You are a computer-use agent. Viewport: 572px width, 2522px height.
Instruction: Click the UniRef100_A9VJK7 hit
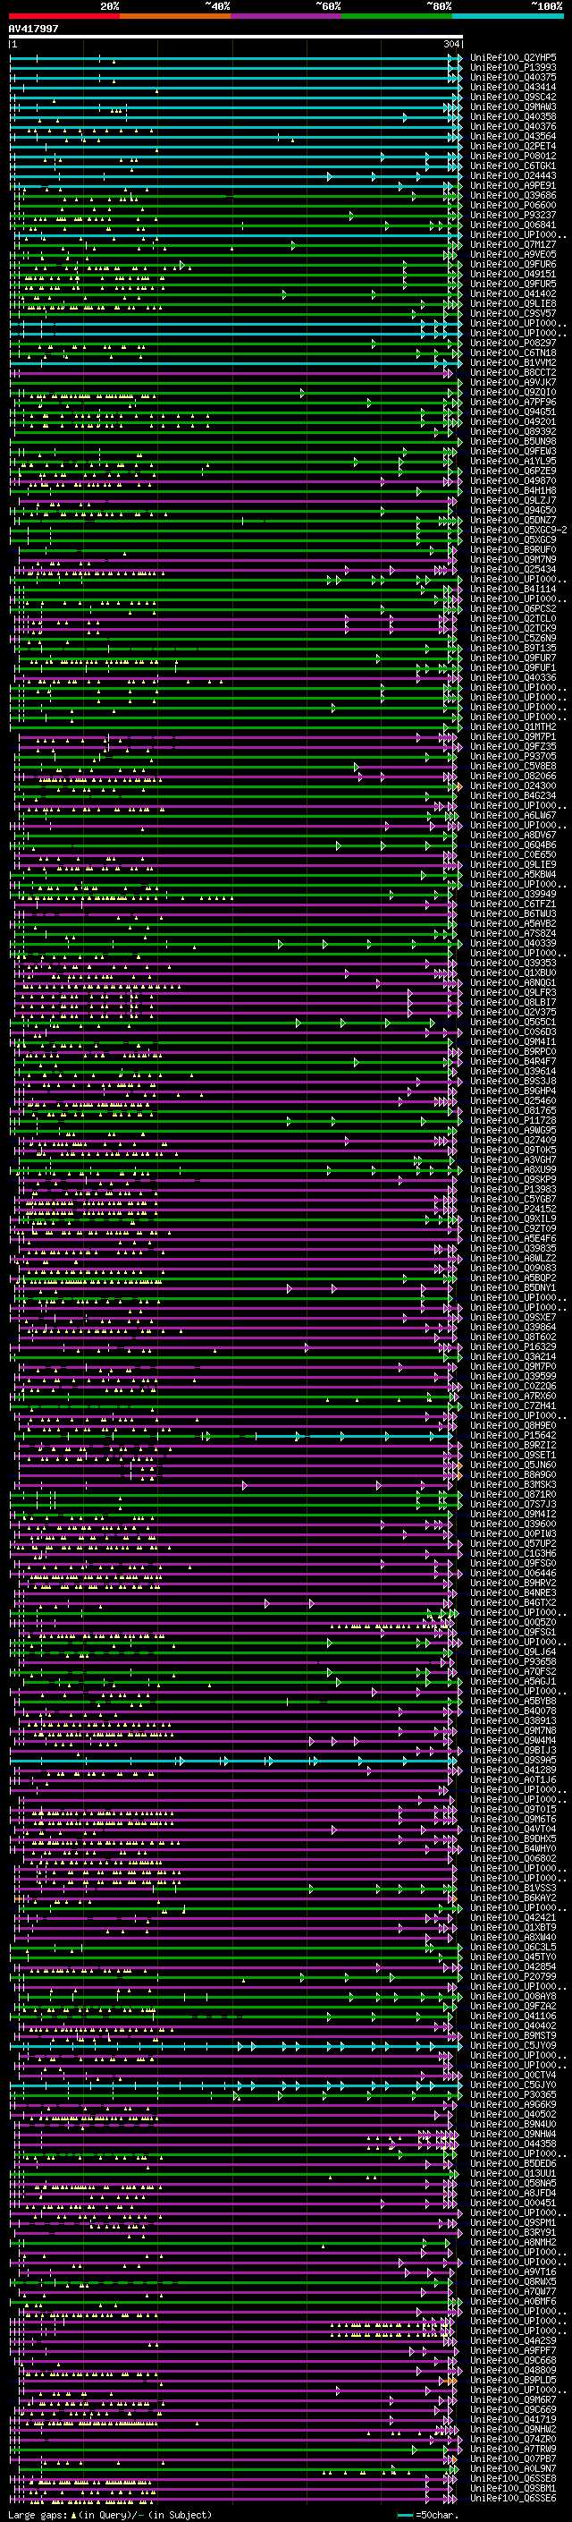click(x=513, y=382)
